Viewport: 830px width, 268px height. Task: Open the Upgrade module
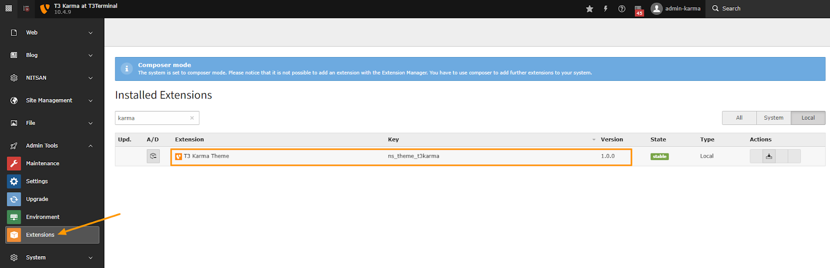click(52, 199)
